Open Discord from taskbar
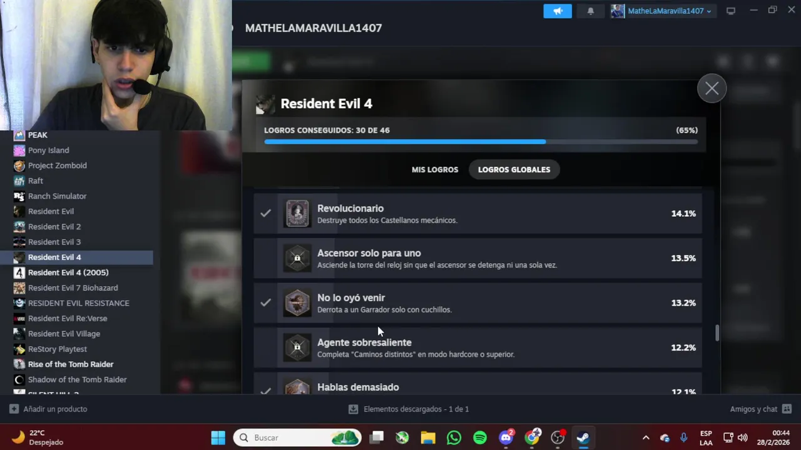Screen dimensions: 801x450 [506, 437]
